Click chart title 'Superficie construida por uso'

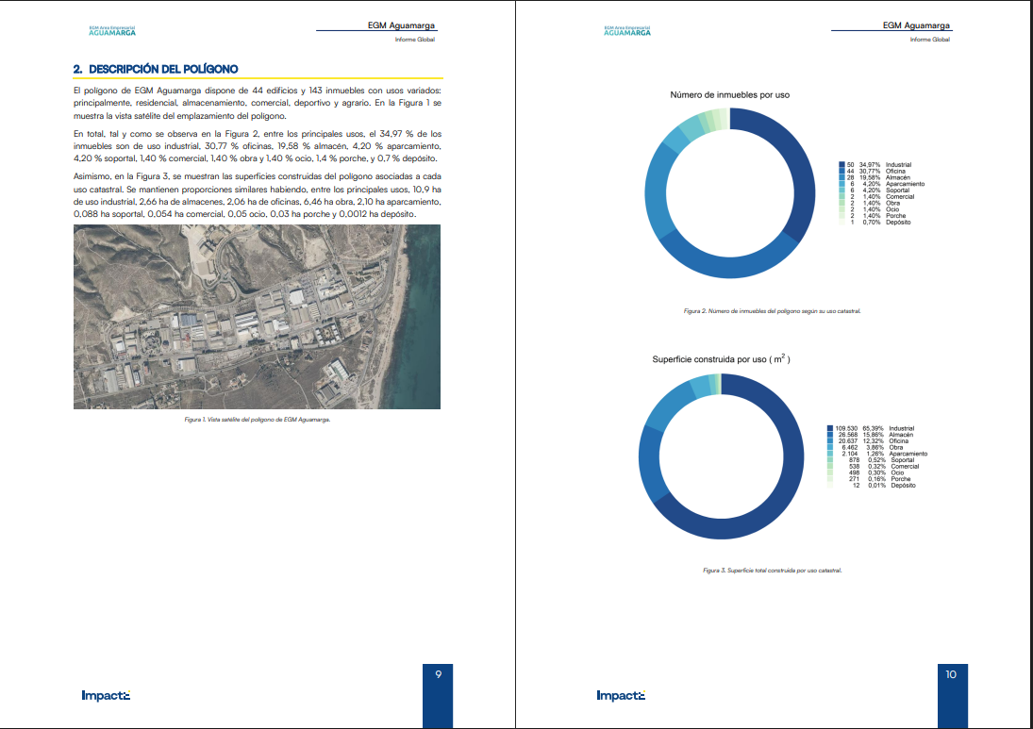pyautogui.click(x=721, y=359)
